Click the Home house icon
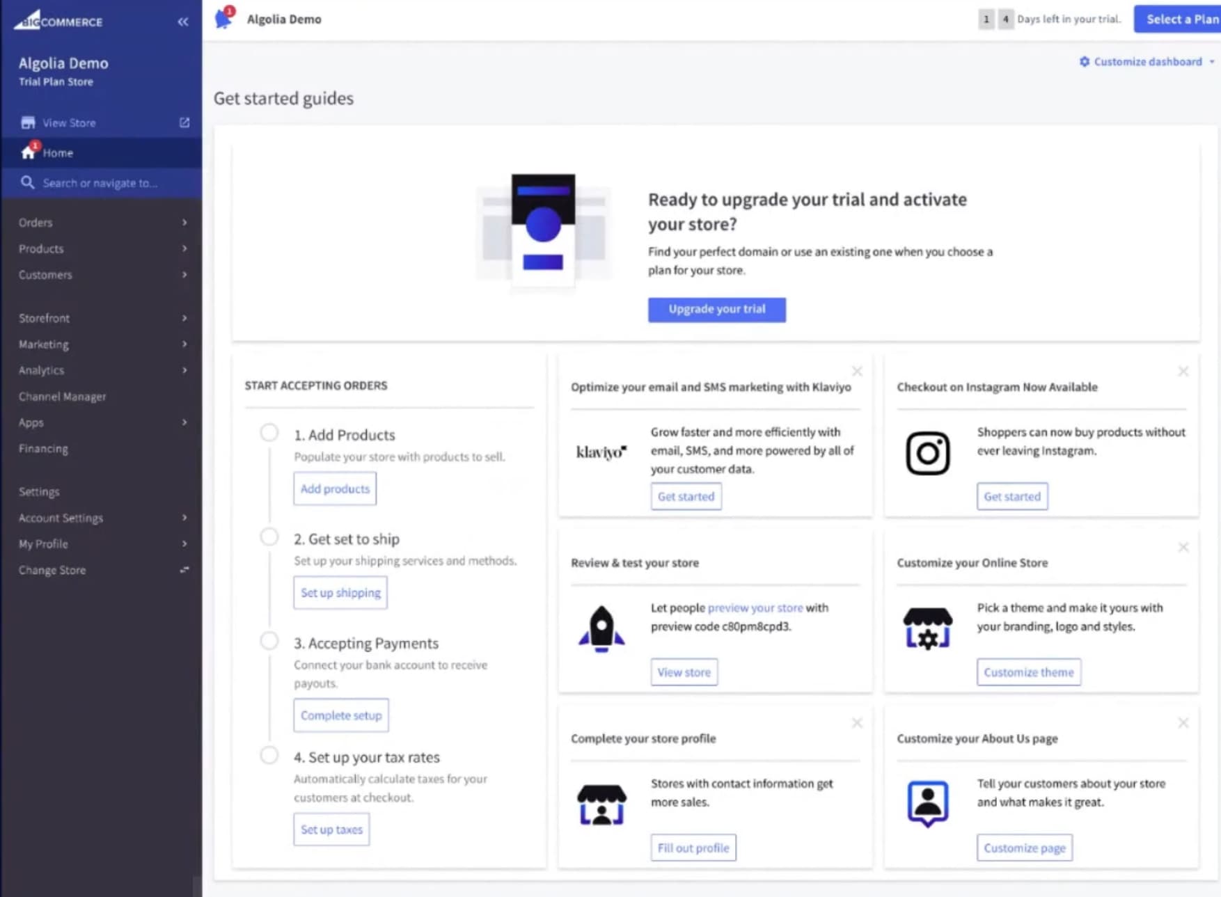The width and height of the screenshot is (1221, 897). point(29,152)
